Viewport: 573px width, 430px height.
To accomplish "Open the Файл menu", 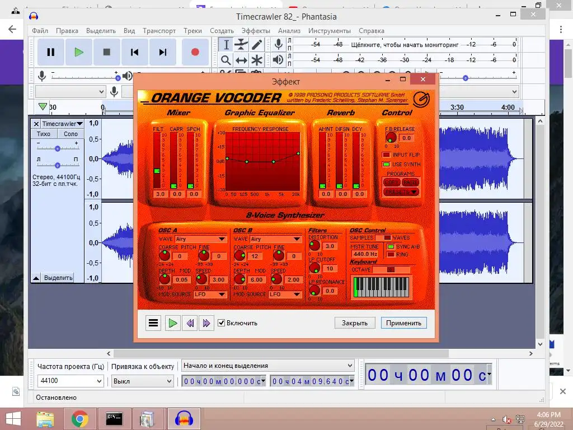I will [40, 31].
